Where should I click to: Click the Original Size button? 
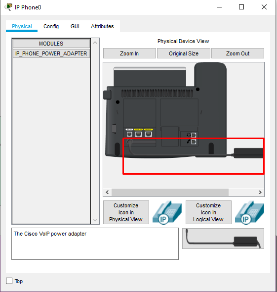(x=184, y=53)
